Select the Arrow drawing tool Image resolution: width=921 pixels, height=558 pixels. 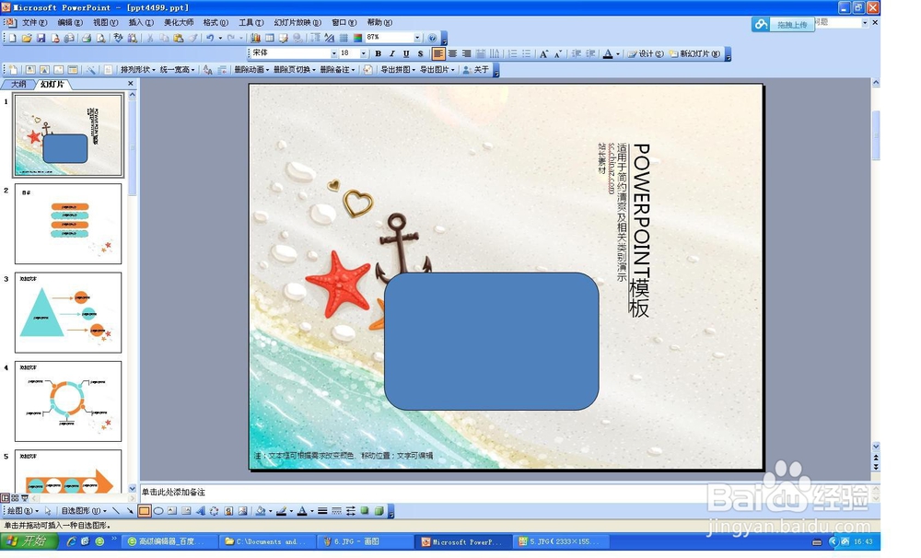coord(130,511)
